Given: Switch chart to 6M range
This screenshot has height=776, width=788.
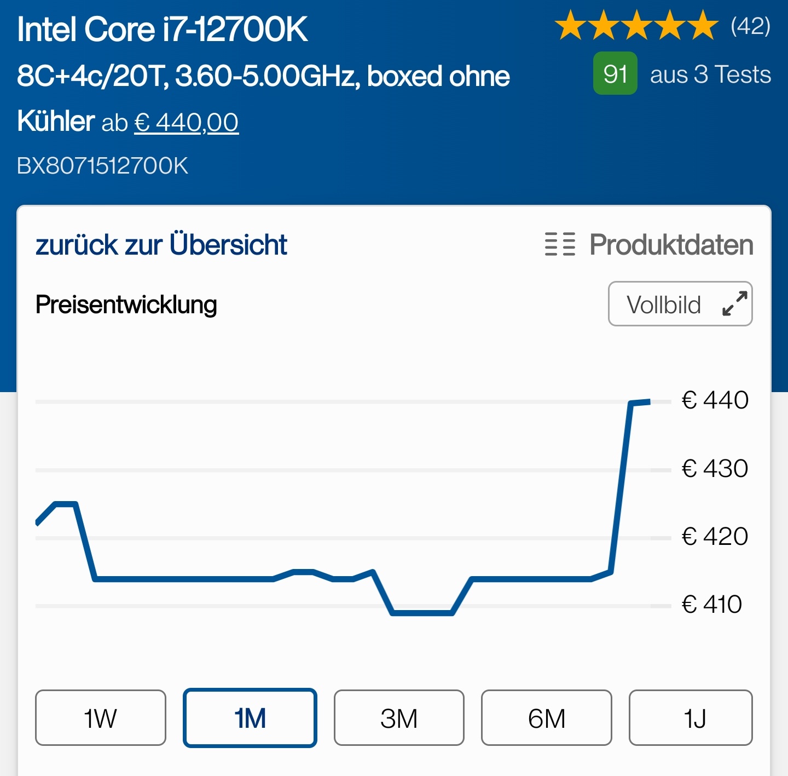Looking at the screenshot, I should 547,718.
